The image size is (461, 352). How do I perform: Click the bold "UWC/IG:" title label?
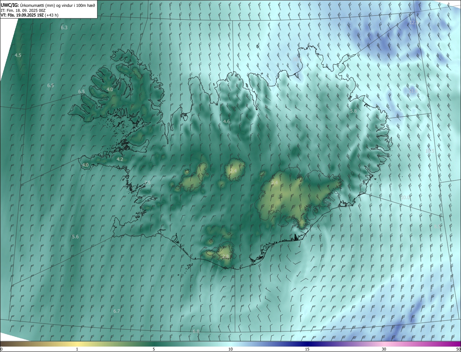(10, 5)
